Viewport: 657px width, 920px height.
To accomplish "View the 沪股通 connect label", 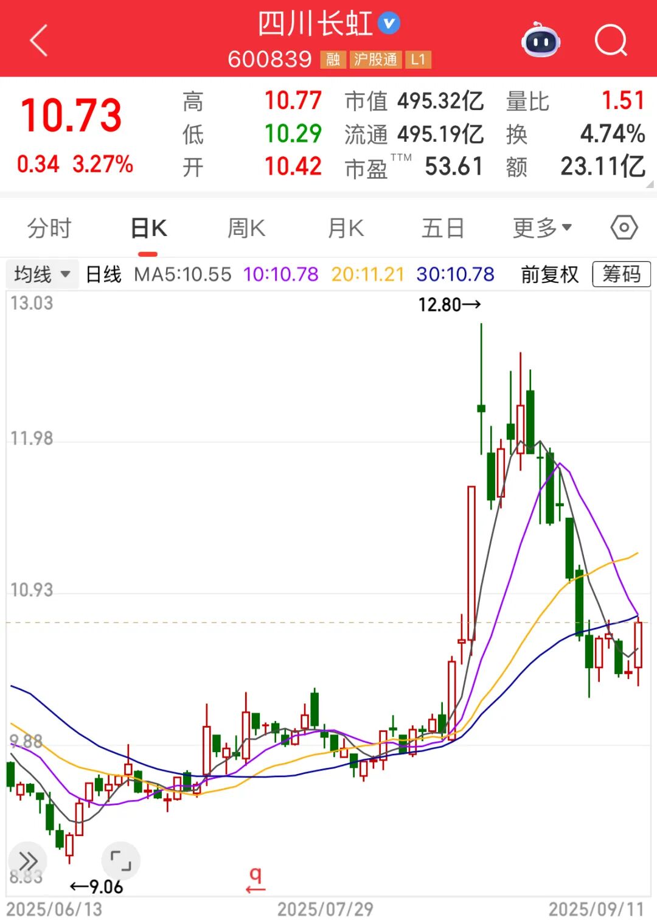I will coord(376,60).
